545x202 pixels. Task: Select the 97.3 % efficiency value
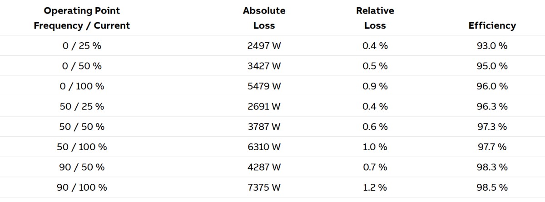pos(492,127)
